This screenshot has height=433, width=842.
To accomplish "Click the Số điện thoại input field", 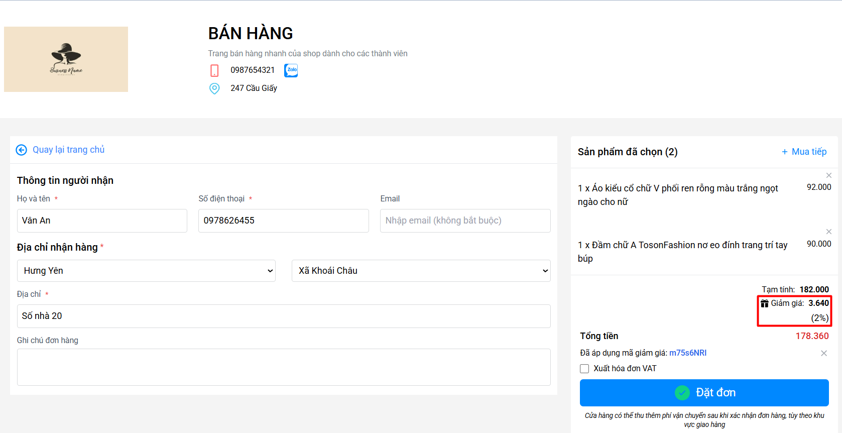I will (x=283, y=221).
